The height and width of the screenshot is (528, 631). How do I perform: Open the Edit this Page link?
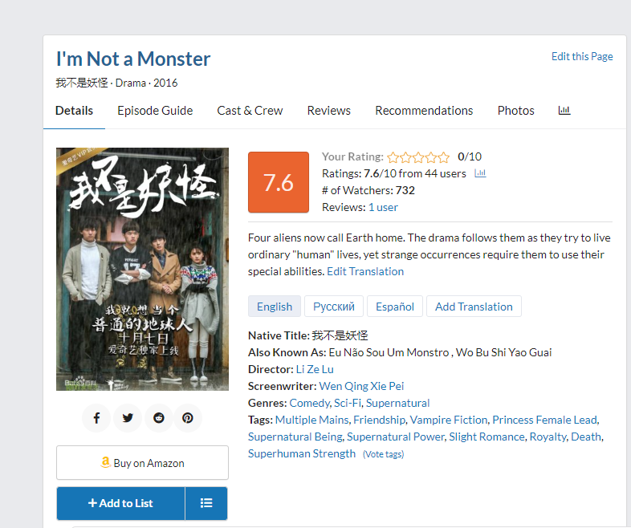pyautogui.click(x=582, y=56)
